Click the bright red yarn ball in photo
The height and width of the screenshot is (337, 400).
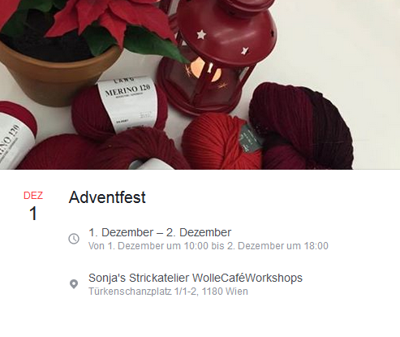pyautogui.click(x=221, y=140)
